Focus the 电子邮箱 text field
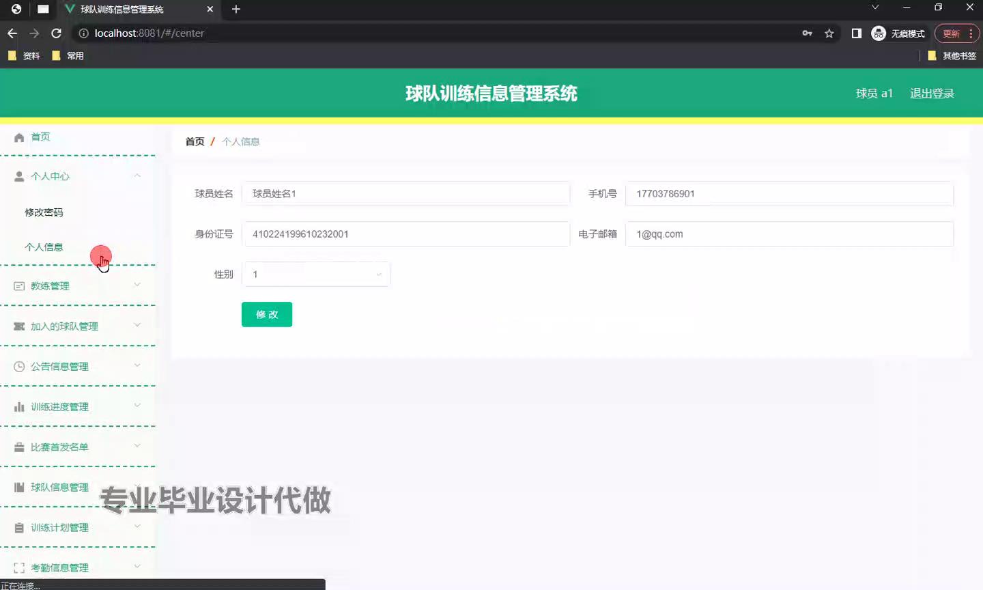This screenshot has width=983, height=590. (789, 234)
